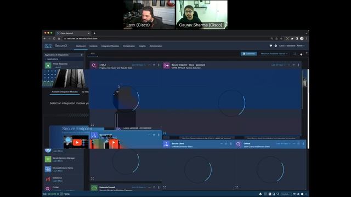Click the ribbon search magnifier icon
Viewport: 351px width, 197px height.
click(x=278, y=194)
